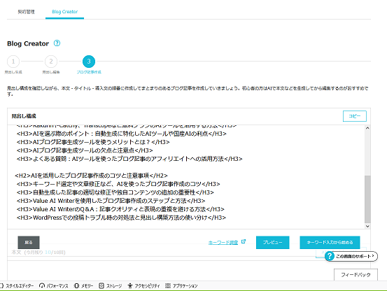Screen dimensions: 387x291
Task: Click the H3 line starting with キーワード選定や文章修正
Action: click(x=118, y=184)
